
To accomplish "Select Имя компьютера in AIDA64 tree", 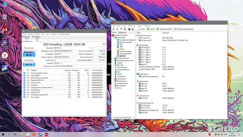I will [x=124, y=42].
